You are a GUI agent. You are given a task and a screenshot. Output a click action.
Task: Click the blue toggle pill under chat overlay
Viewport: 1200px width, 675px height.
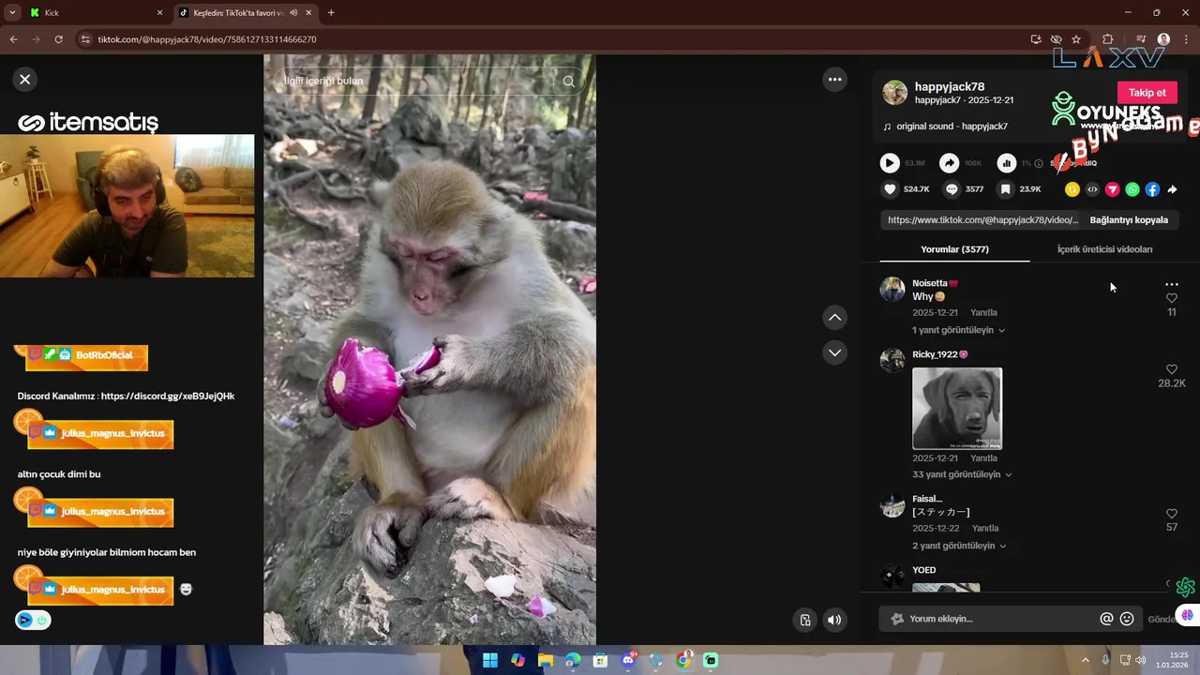click(x=33, y=620)
